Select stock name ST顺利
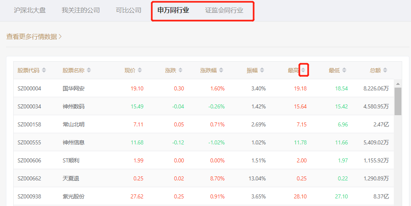The width and height of the screenshot is (411, 206). (x=71, y=160)
